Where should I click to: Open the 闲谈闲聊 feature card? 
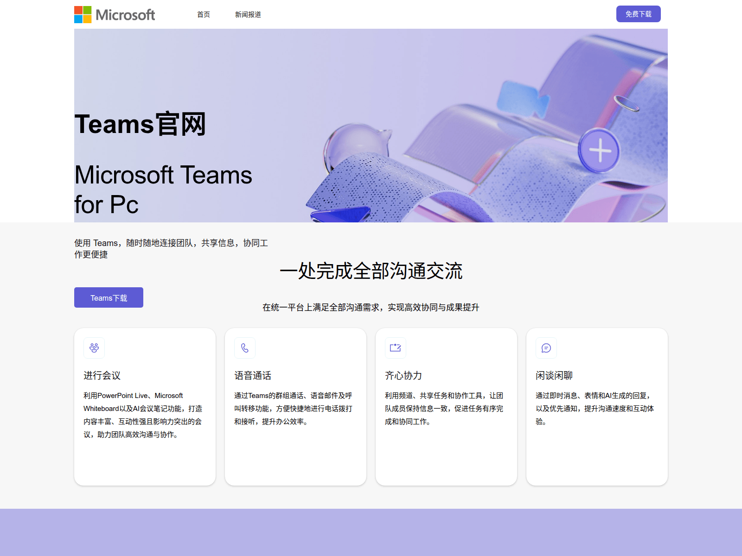click(x=596, y=405)
